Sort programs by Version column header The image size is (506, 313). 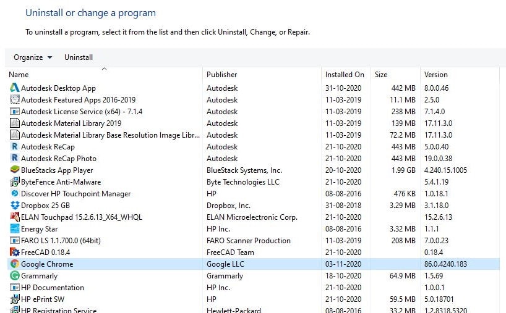point(435,74)
